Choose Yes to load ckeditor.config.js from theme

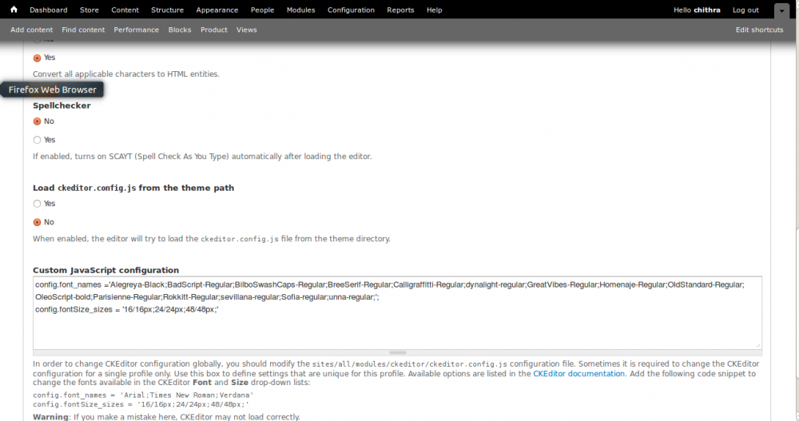tap(37, 204)
